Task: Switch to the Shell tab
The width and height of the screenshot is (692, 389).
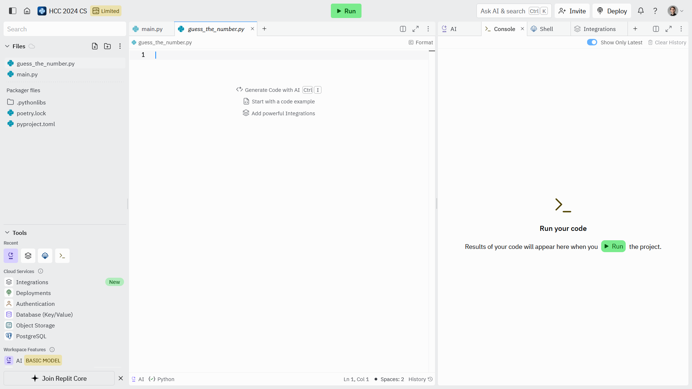Action: pyautogui.click(x=549, y=29)
